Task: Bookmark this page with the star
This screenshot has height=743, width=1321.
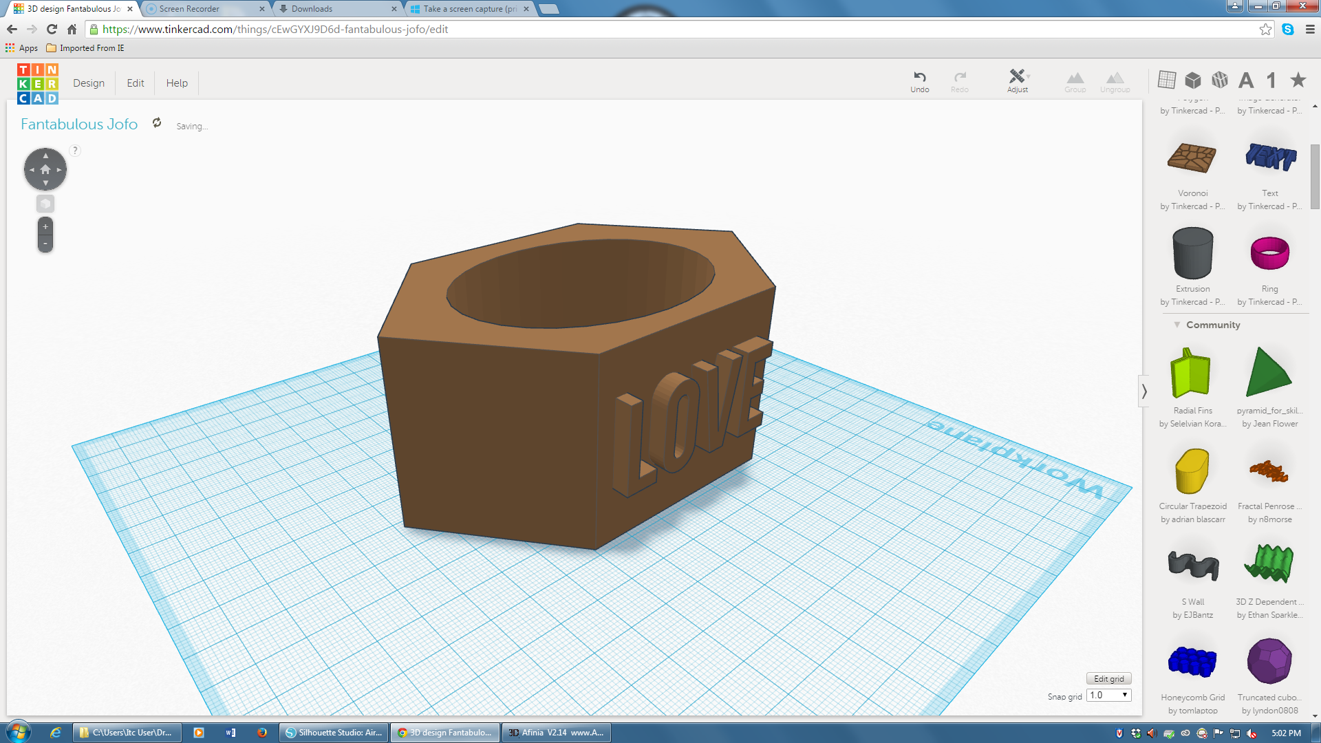Action: click(x=1265, y=29)
